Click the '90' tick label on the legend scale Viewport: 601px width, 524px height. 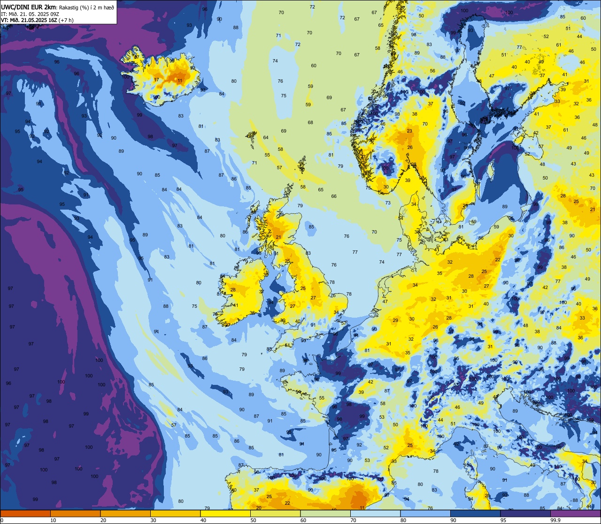[x=453, y=520]
